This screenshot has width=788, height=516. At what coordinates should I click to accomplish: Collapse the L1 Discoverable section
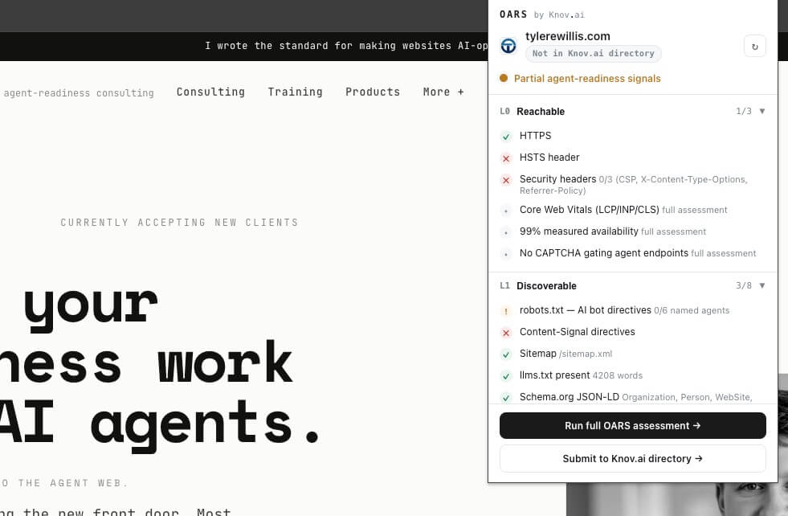coord(761,285)
